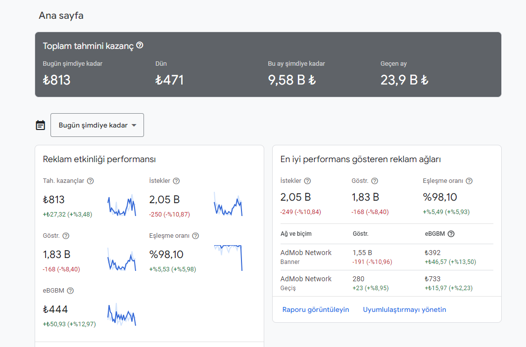This screenshot has height=347, width=526.
Task: Open help icon next to Tah. kazançlar
Action: (x=90, y=181)
